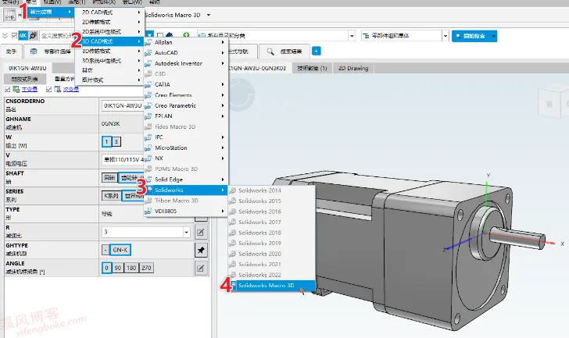Set ANGLE to 180
569x338 pixels.
coord(131,268)
